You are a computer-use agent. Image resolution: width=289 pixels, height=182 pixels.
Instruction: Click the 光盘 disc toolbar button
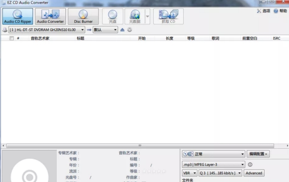pyautogui.click(x=112, y=16)
